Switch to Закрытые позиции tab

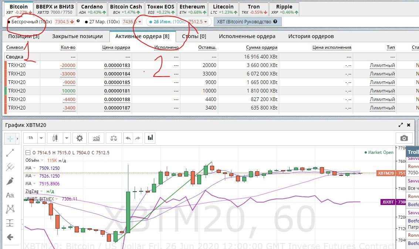[x=77, y=36]
